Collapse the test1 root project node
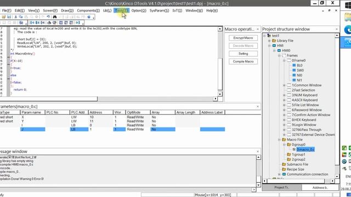The height and width of the screenshot is (197, 351). pyautogui.click(x=264, y=36)
